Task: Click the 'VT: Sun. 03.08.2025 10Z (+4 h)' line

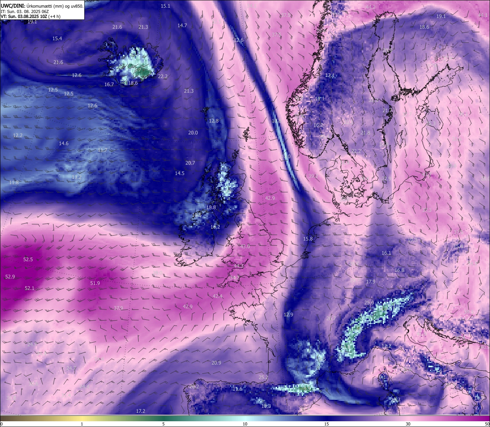Action: coord(31,16)
